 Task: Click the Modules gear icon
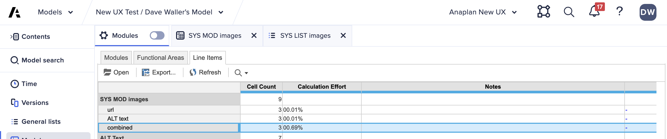click(104, 35)
